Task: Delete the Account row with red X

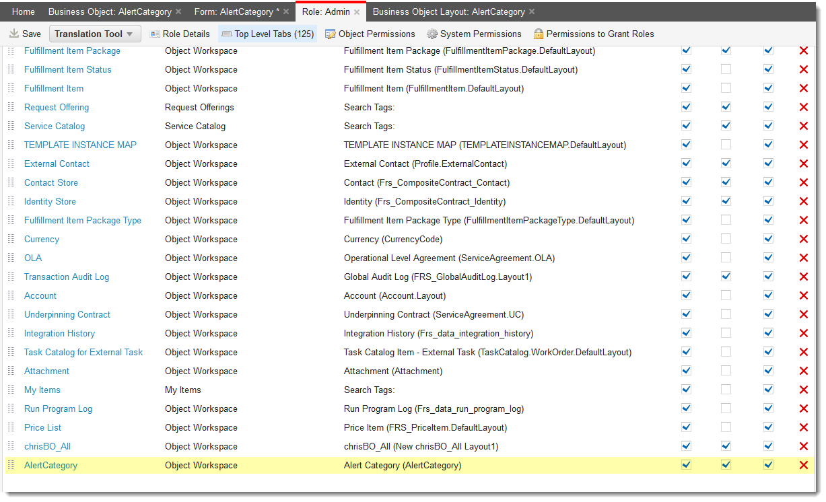Action: point(803,295)
